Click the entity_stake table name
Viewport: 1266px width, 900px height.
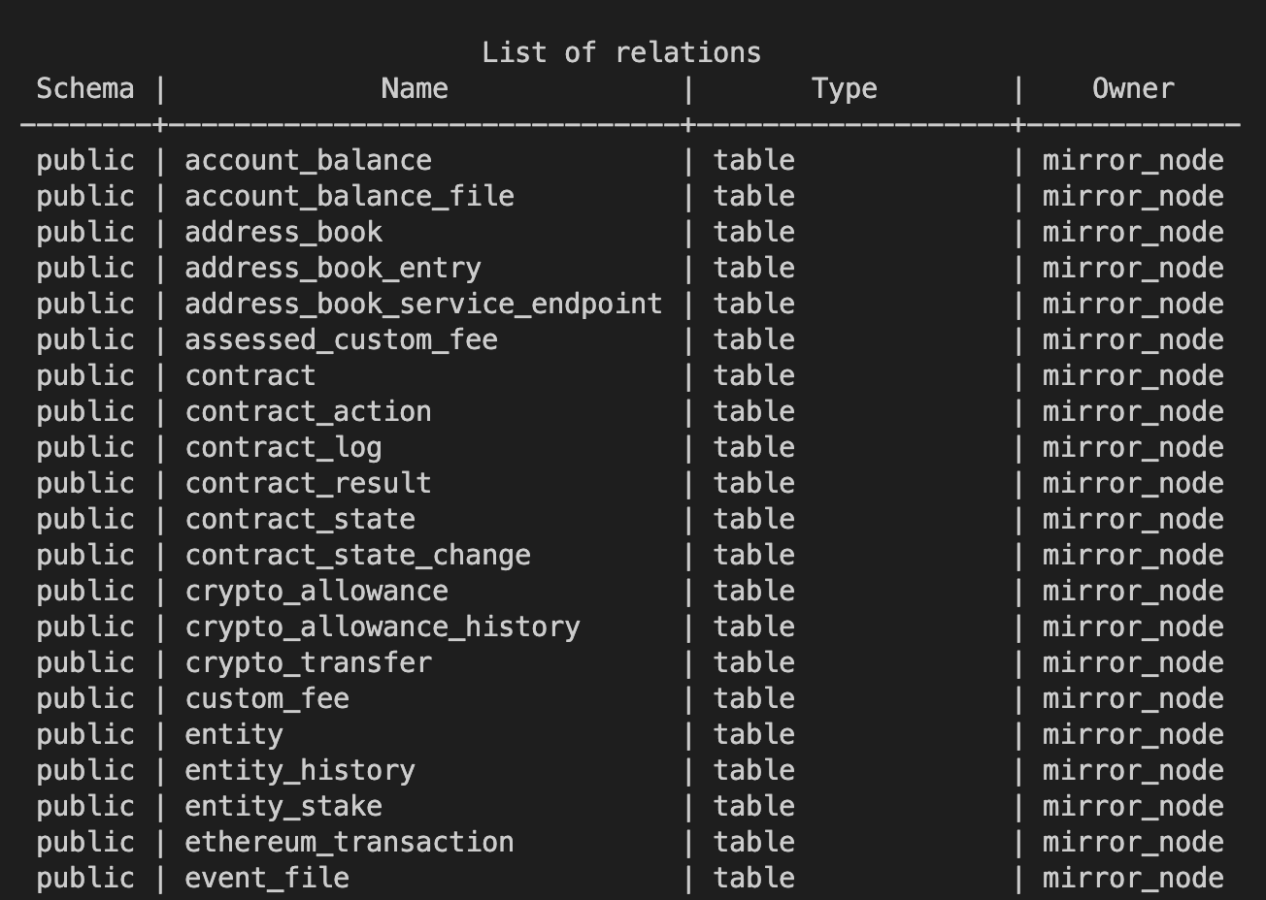(x=283, y=807)
